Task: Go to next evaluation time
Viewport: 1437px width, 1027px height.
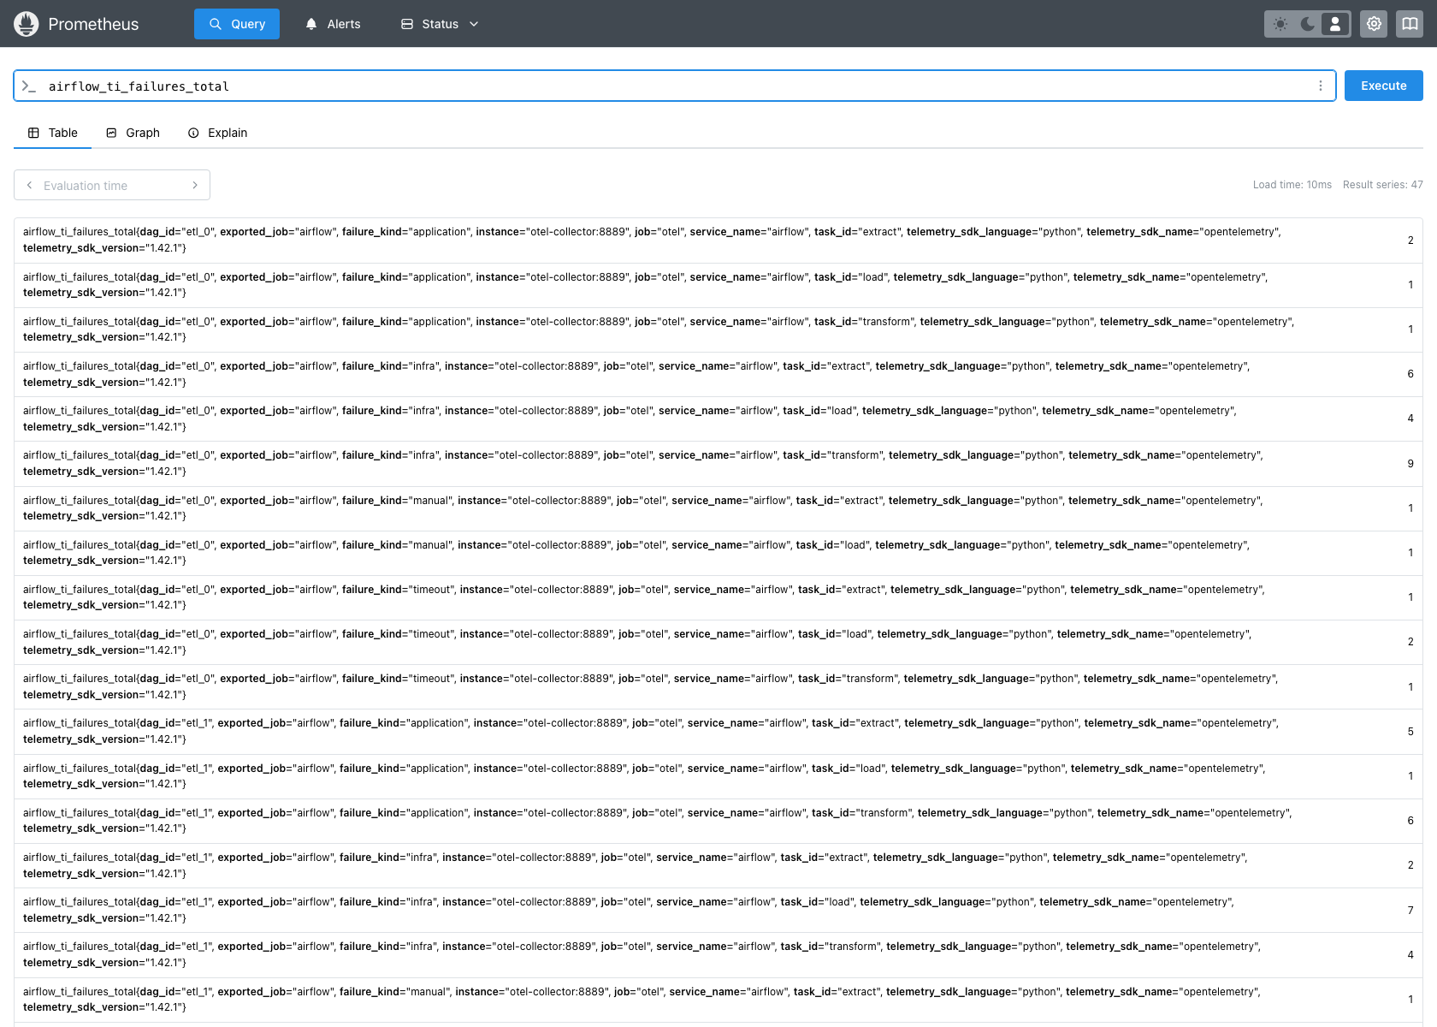Action: (195, 185)
